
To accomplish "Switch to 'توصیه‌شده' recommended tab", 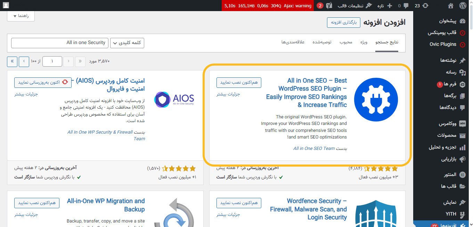I will click(x=321, y=42).
